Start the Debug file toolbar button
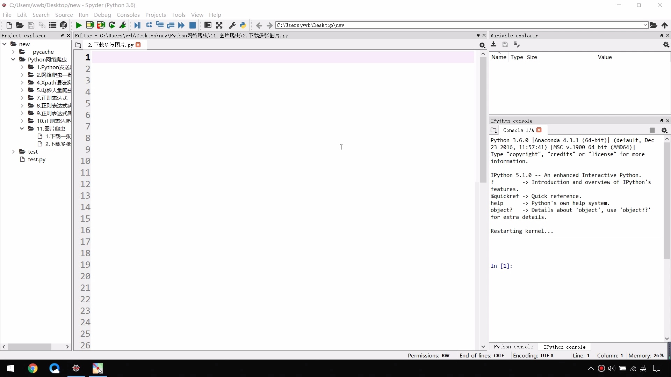 click(137, 25)
